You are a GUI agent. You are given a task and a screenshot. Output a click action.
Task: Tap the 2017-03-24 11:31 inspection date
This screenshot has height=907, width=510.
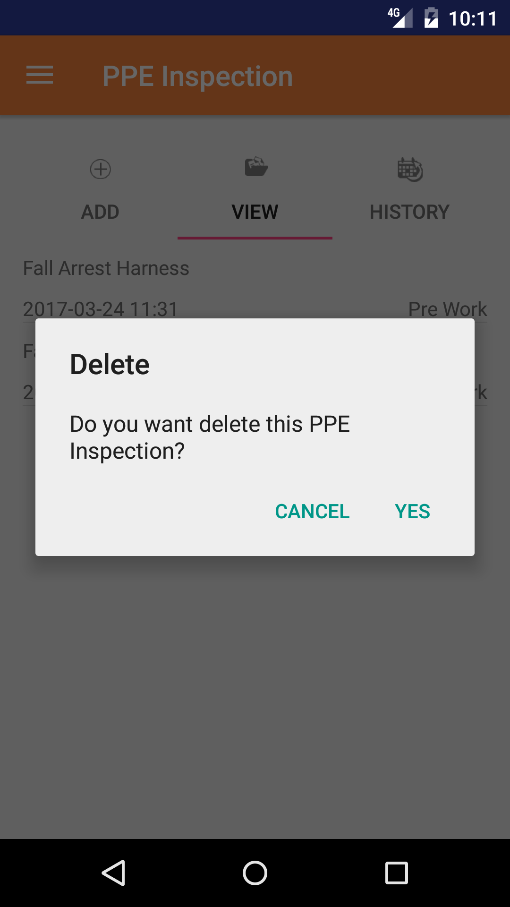(x=101, y=309)
